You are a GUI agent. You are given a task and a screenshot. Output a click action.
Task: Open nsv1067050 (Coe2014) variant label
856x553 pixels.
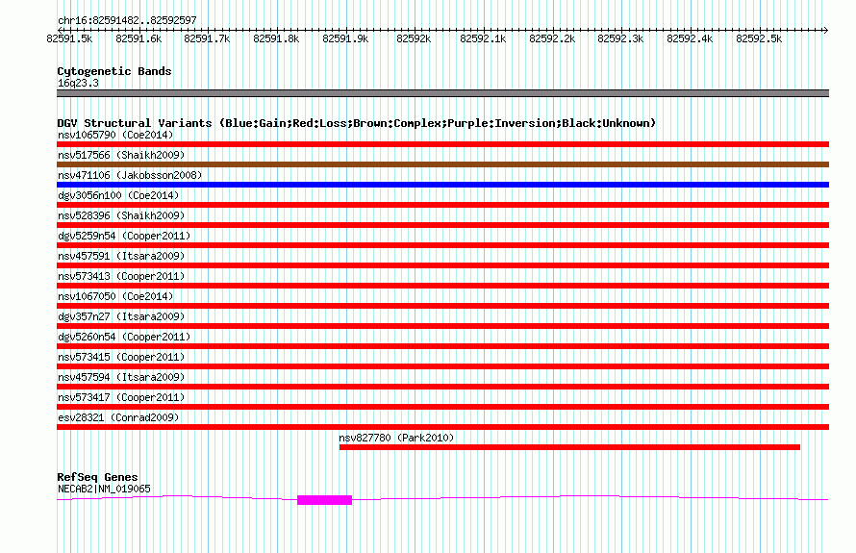coord(115,296)
